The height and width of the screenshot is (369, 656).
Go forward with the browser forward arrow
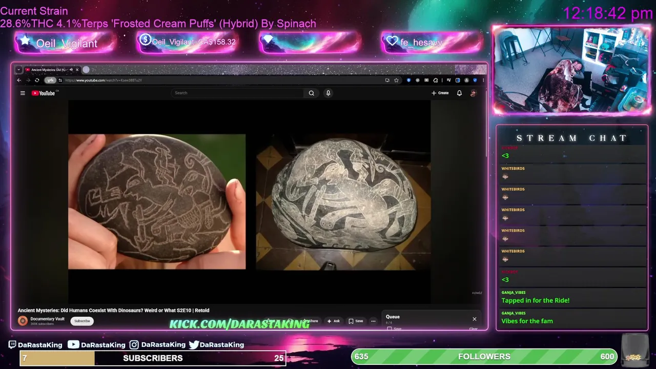(28, 80)
